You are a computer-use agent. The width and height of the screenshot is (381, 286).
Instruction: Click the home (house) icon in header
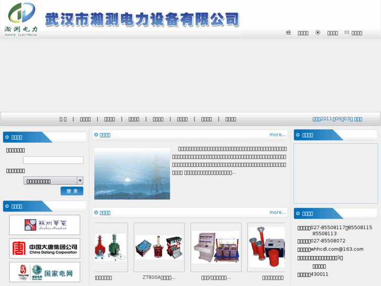pos(288,33)
